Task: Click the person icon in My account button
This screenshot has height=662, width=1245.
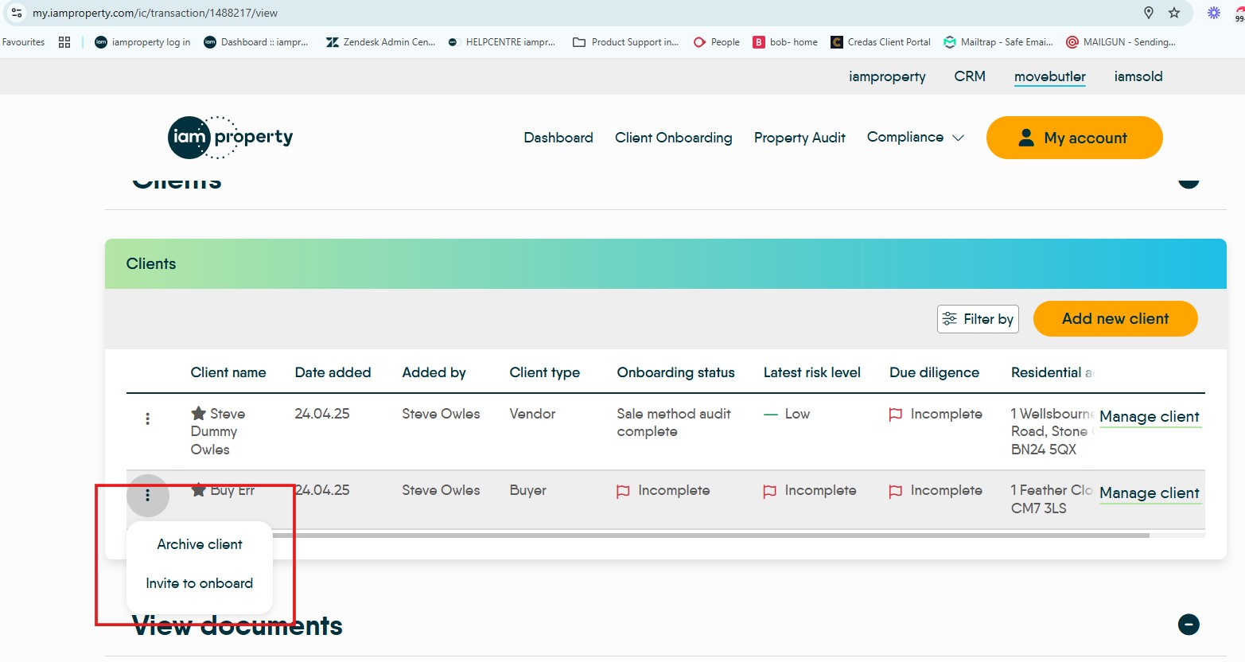Action: pyautogui.click(x=1026, y=137)
